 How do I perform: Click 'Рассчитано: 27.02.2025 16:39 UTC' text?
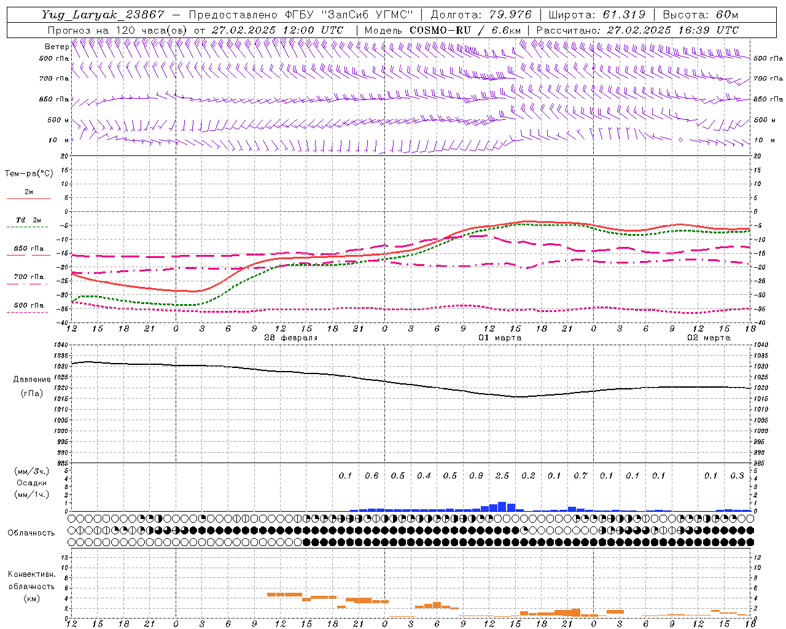(x=637, y=29)
